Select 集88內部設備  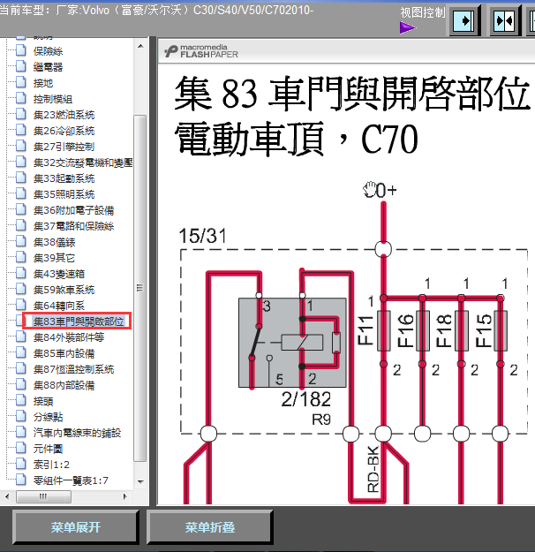64,385
